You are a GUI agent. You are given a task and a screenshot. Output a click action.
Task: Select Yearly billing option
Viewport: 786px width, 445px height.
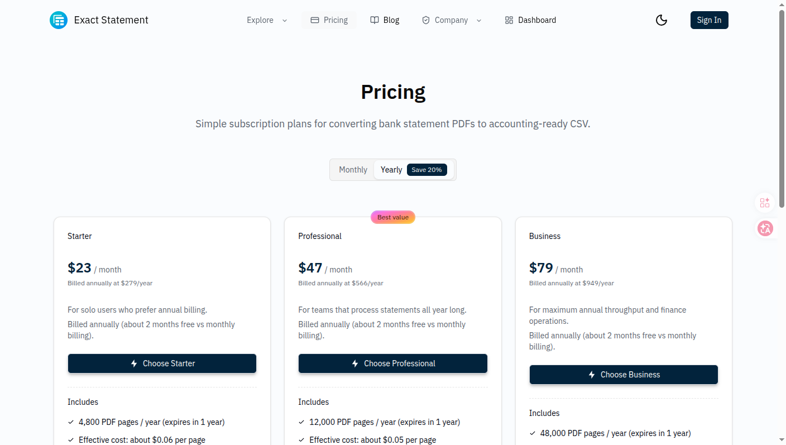click(x=391, y=170)
